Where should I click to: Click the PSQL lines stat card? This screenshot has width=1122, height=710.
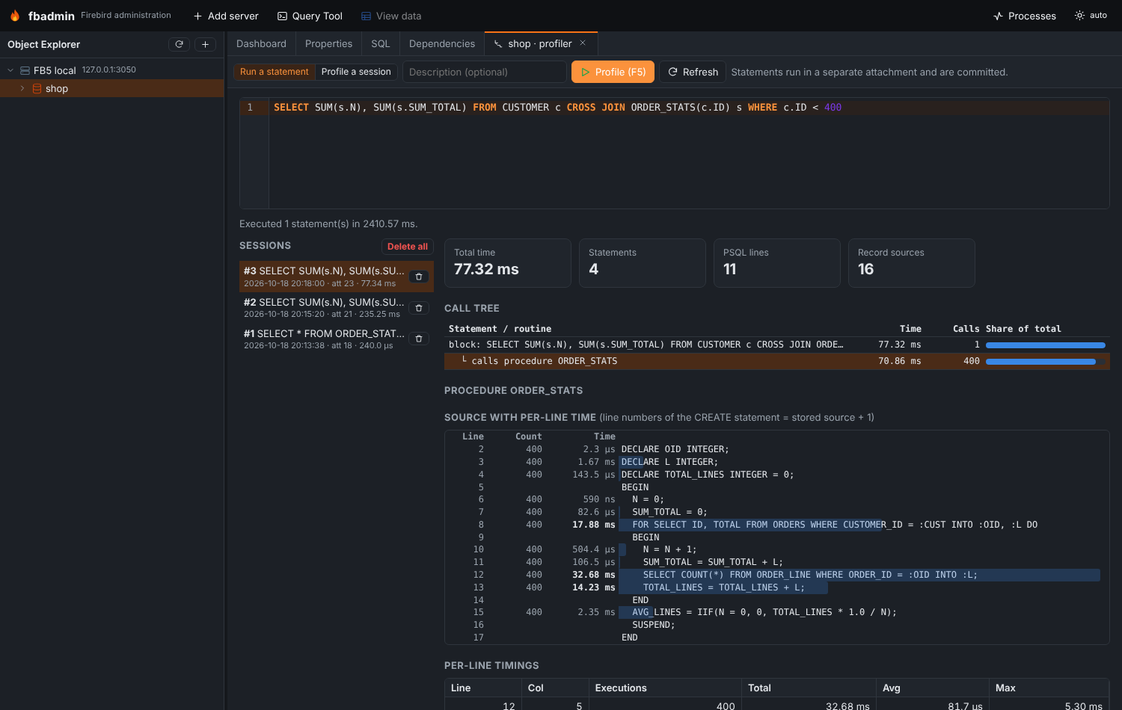(x=777, y=263)
